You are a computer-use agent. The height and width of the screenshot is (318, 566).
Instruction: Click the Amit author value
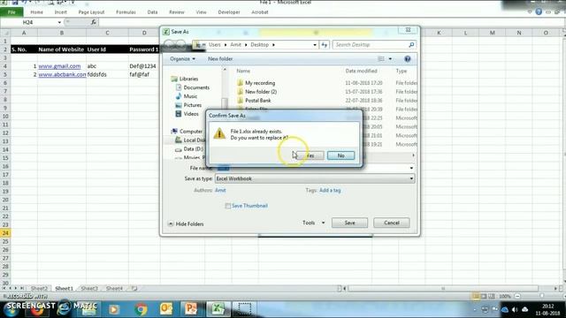[x=220, y=190]
